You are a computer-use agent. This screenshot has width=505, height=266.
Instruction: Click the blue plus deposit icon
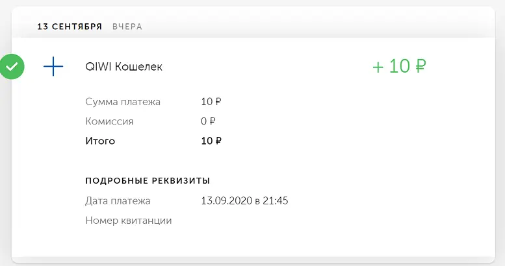coord(53,67)
